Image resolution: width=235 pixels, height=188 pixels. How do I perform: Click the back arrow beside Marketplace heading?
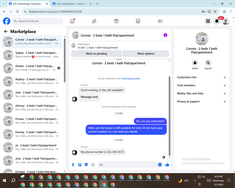(x=6, y=31)
